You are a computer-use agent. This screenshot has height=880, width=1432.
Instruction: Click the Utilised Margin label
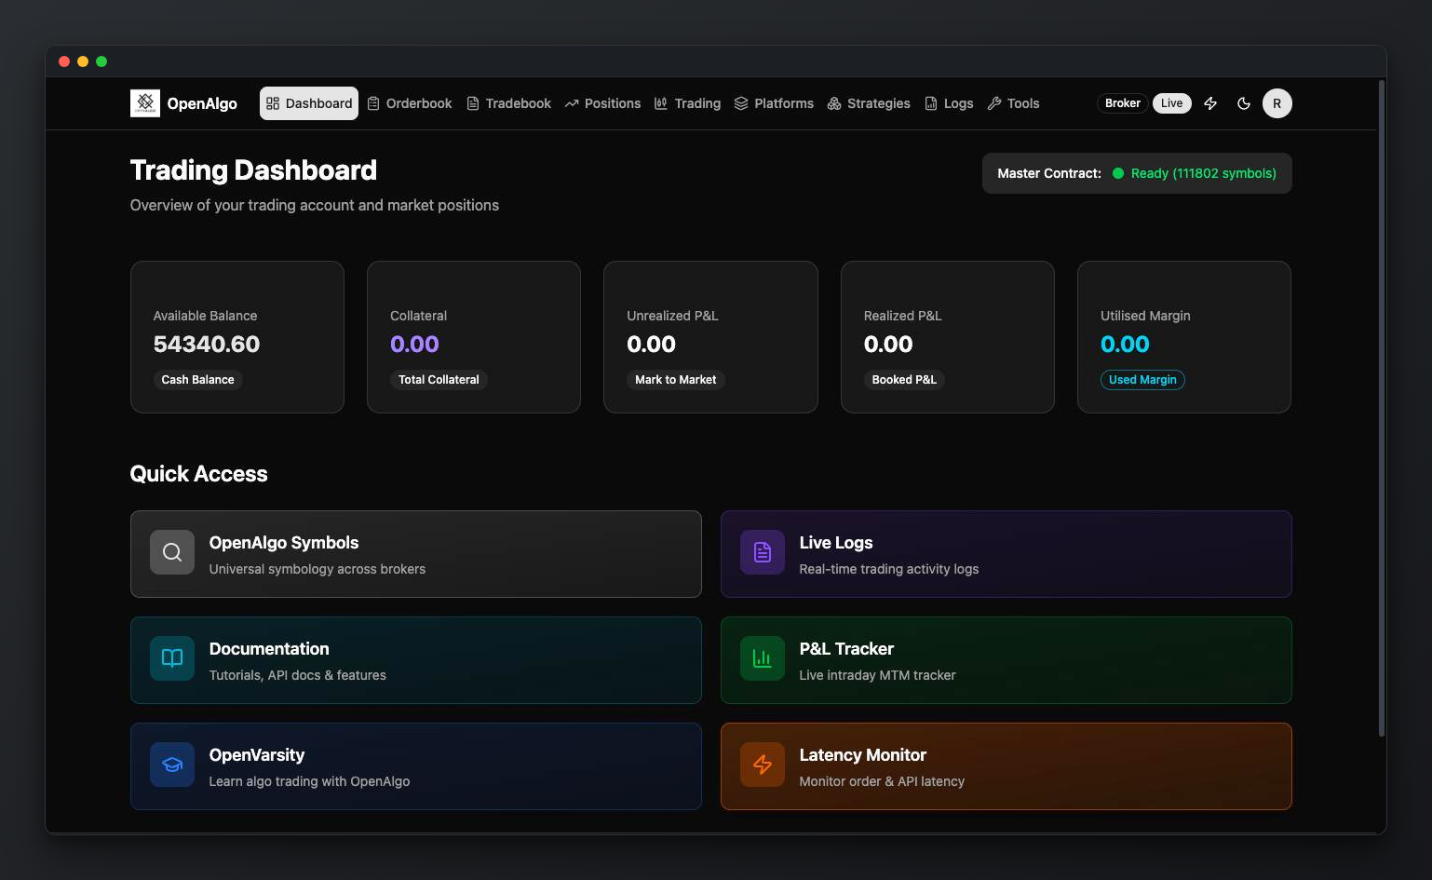(x=1145, y=316)
